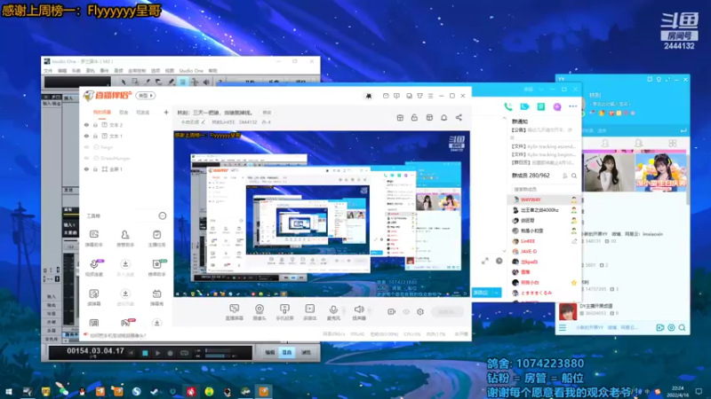Screen dimensions: 711x399
Task: Open send button dropdown arrow in QQ
Action: 497,293
